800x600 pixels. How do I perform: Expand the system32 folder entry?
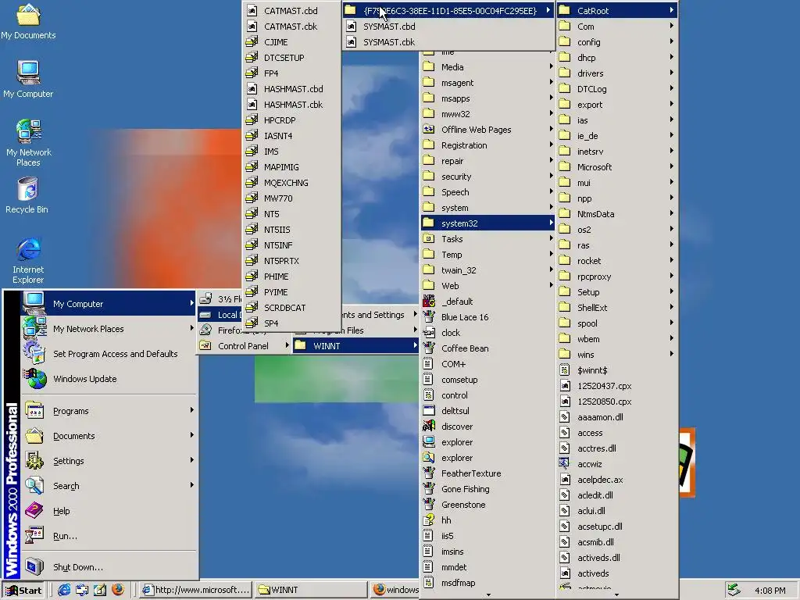click(x=487, y=223)
